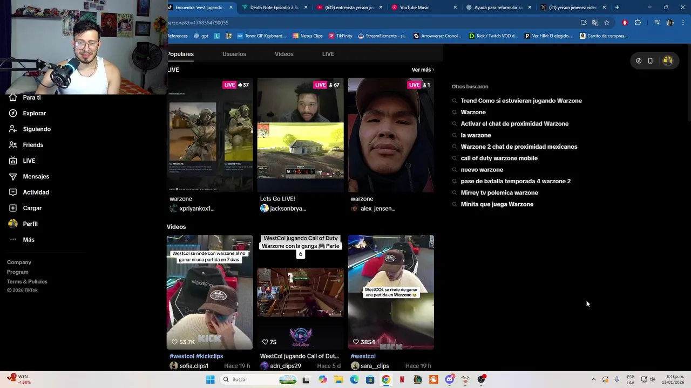
Task: Open the live stream by xpriyankox1
Action: point(210,135)
